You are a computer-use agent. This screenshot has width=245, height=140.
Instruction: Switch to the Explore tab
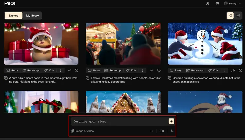(14, 16)
